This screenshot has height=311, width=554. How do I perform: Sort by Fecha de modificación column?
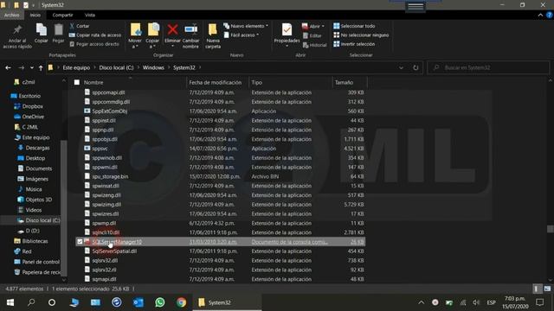click(216, 83)
